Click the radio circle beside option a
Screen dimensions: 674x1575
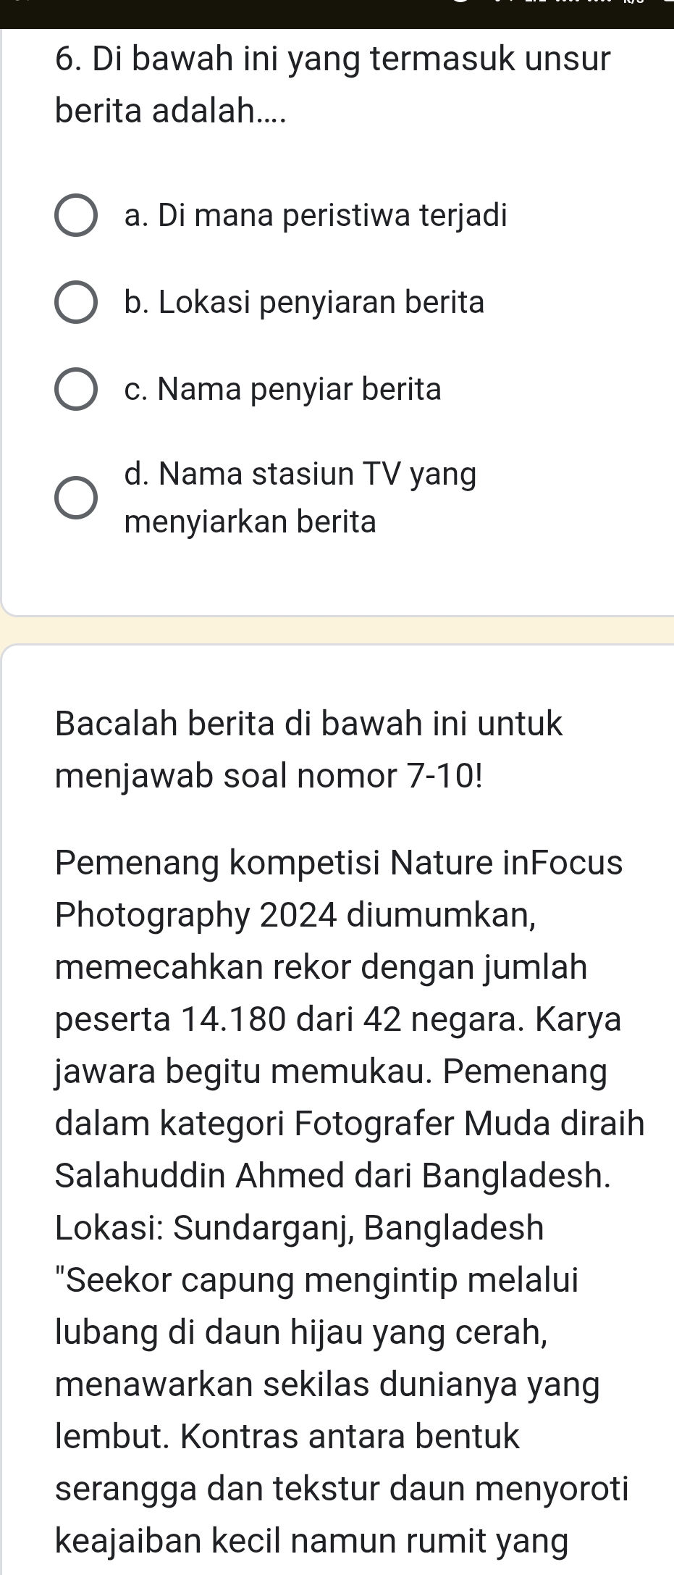tap(75, 216)
